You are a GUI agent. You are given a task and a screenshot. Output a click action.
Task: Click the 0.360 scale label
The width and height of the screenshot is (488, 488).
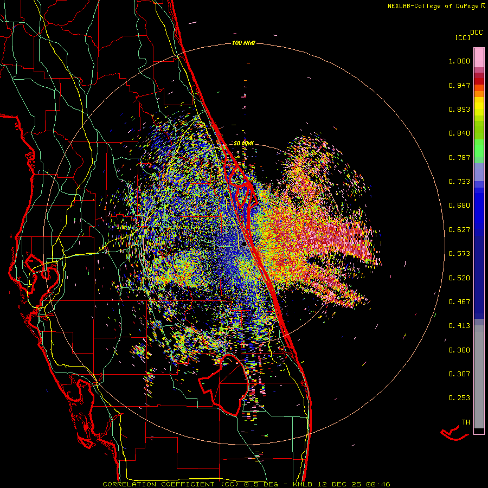click(x=459, y=350)
